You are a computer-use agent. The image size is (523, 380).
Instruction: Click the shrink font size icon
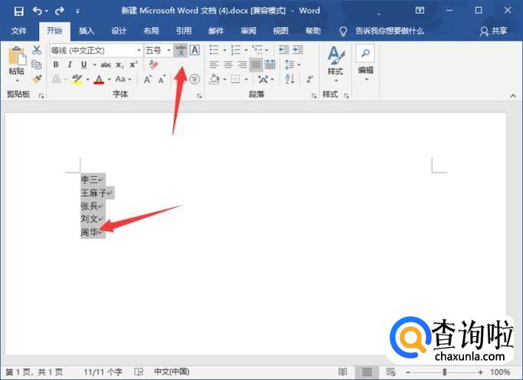162,80
